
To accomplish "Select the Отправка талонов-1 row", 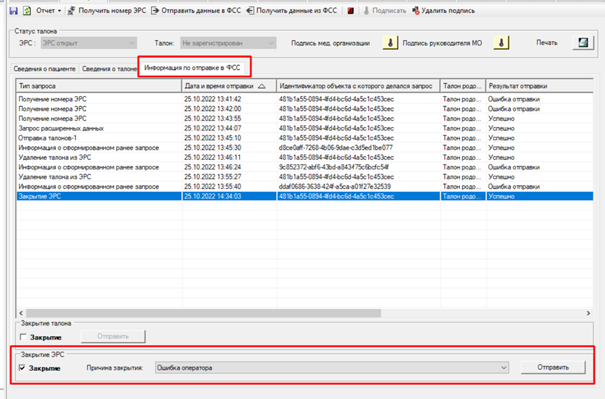I will pyautogui.click(x=305, y=138).
